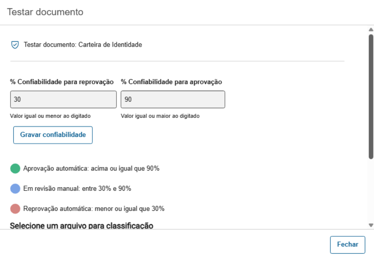Click the red automatic rejection circle

[15, 208]
